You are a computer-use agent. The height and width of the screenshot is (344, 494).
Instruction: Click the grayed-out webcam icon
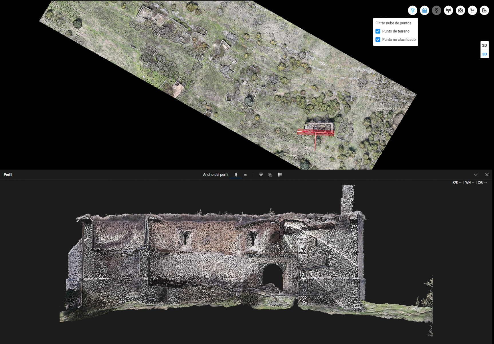pos(436,11)
